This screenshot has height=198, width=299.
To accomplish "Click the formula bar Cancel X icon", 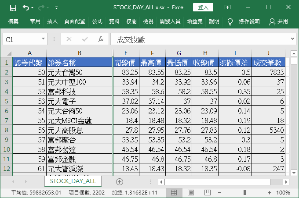I will [69, 39].
